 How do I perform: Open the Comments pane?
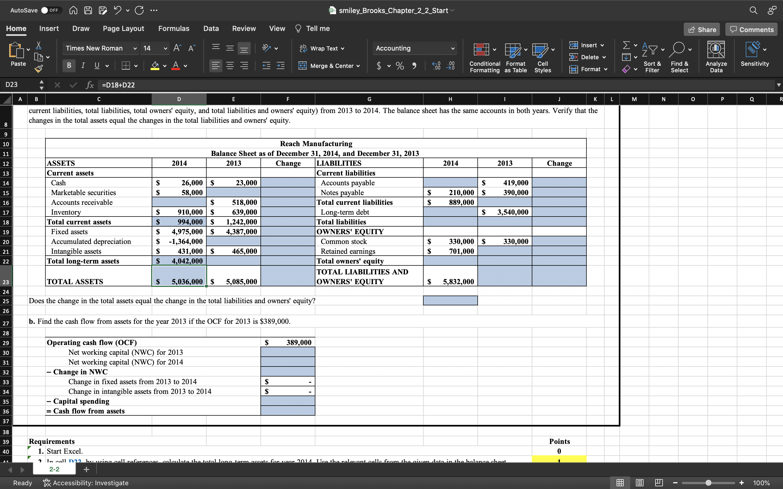tap(751, 29)
